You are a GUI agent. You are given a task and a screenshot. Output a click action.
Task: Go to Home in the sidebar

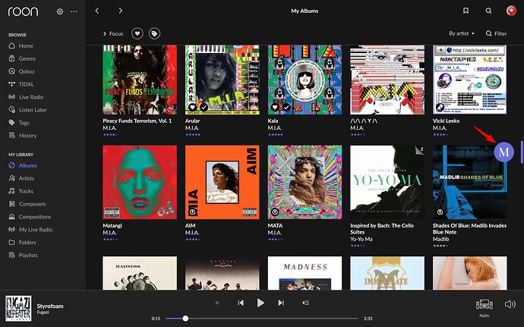click(x=21, y=46)
